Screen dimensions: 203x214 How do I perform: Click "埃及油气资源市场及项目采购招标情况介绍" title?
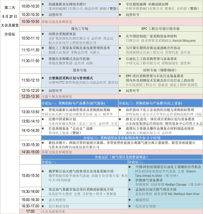click(81, 189)
